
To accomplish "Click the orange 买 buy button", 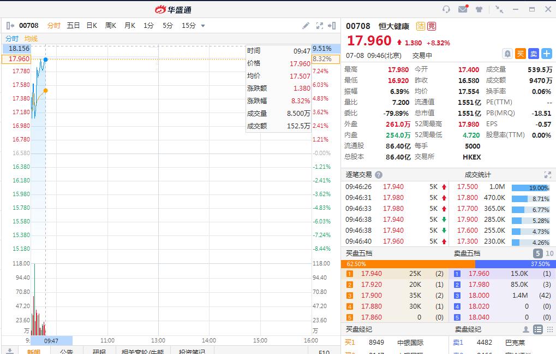I will pos(521,54).
